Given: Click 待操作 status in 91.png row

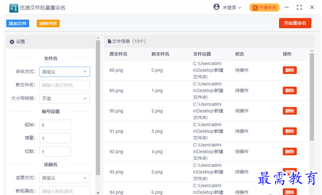Looking at the screenshot, I should pos(242,131).
